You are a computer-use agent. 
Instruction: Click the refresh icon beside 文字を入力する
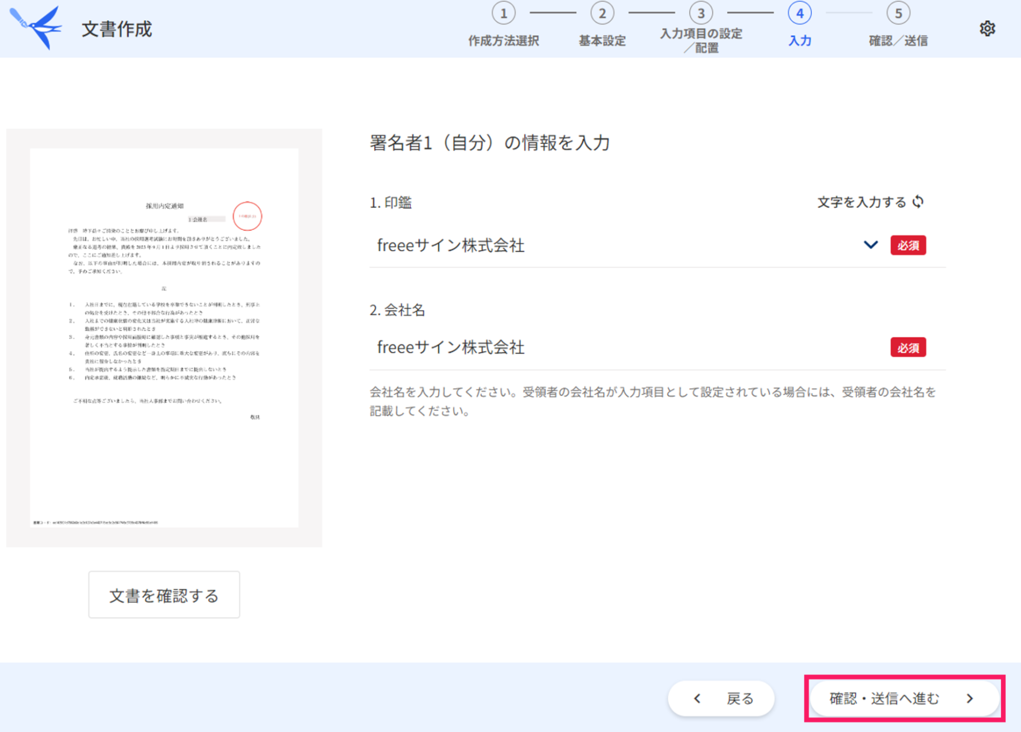point(918,202)
